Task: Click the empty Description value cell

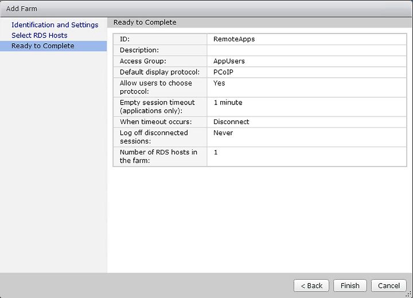Action: click(307, 50)
